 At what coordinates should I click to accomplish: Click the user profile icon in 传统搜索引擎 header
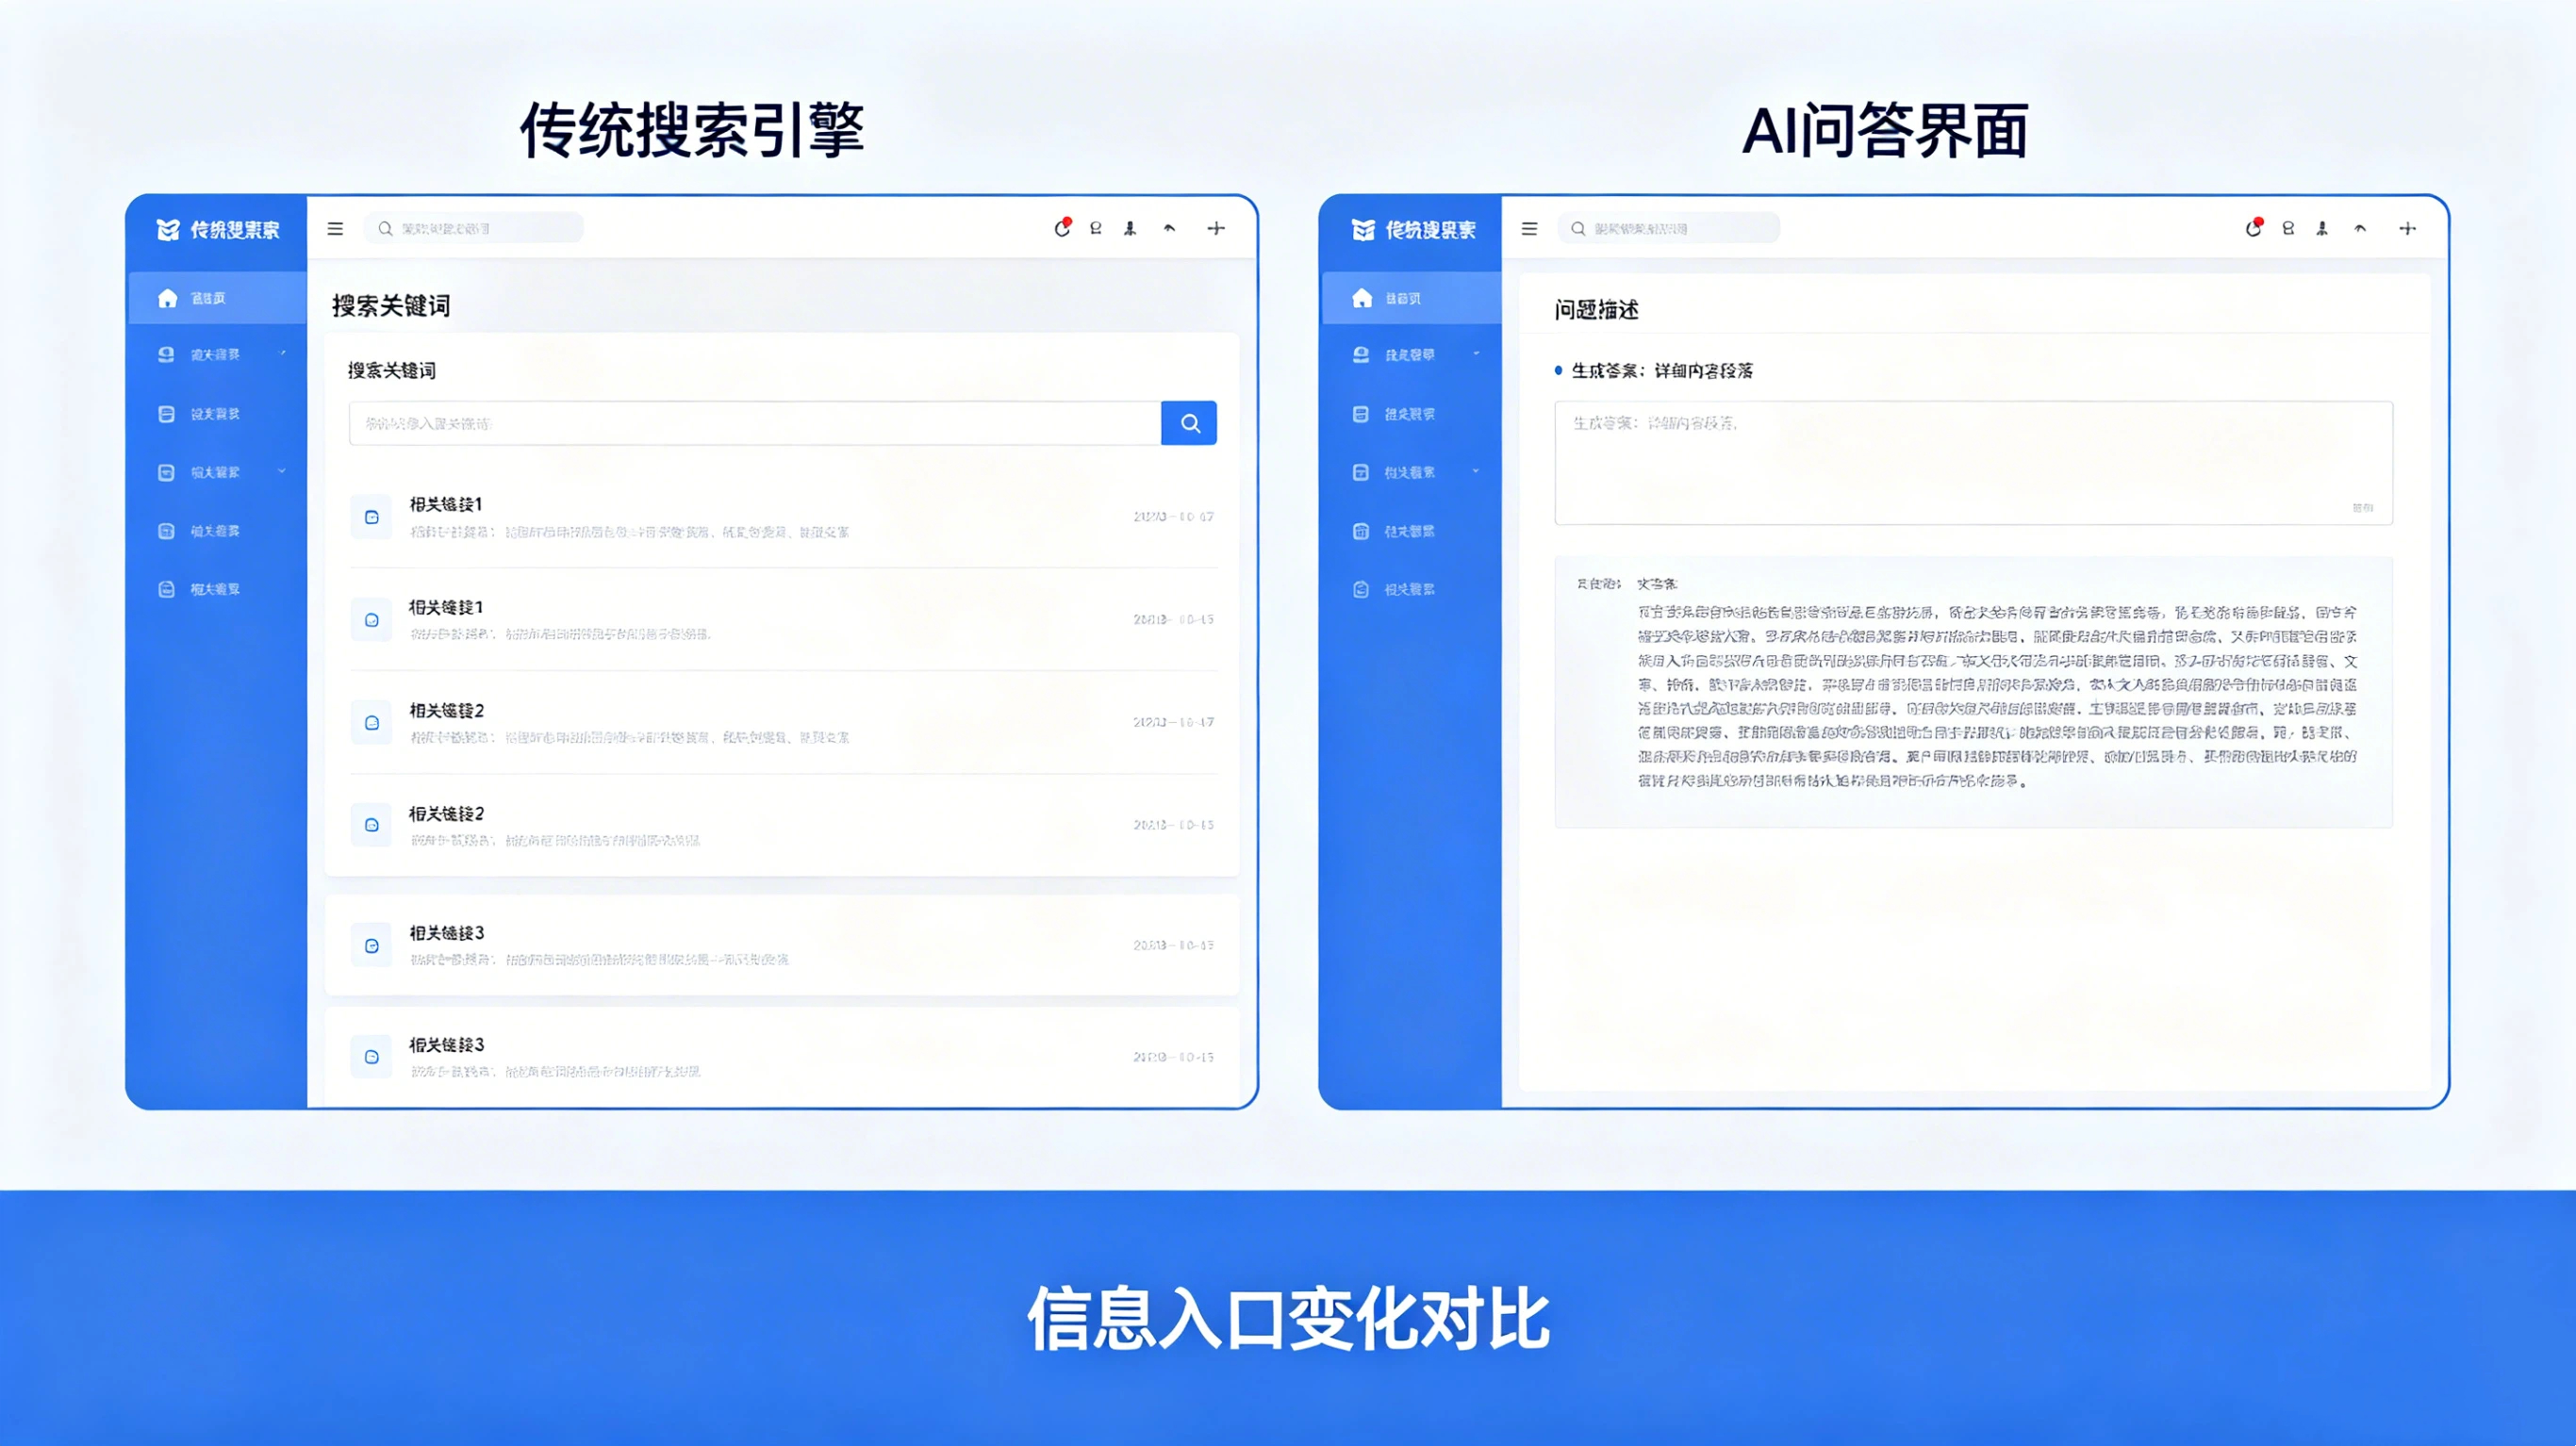[x=1096, y=229]
